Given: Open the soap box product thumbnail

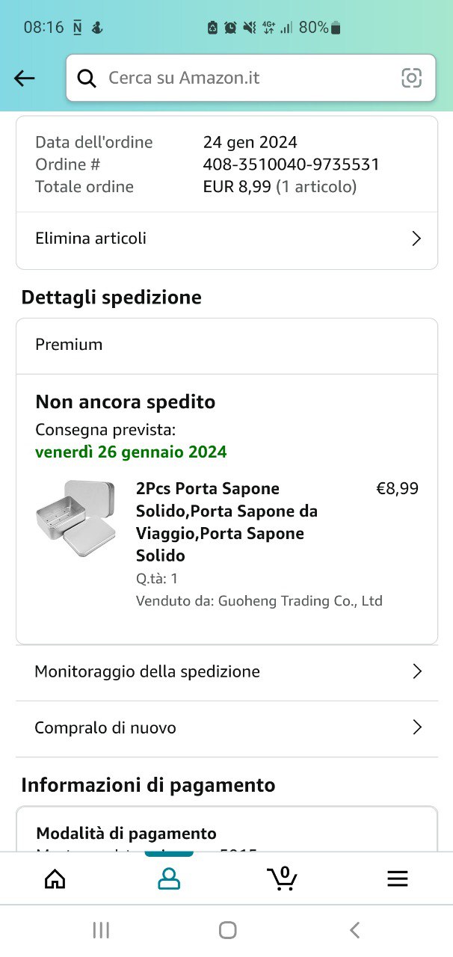Looking at the screenshot, I should [75, 520].
